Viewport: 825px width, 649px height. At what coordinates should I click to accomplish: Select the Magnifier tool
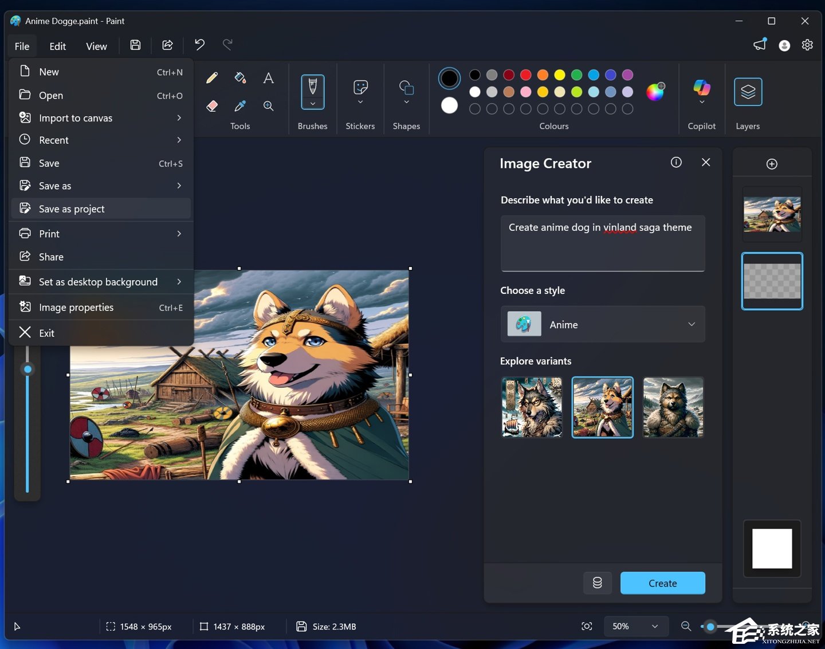point(268,106)
